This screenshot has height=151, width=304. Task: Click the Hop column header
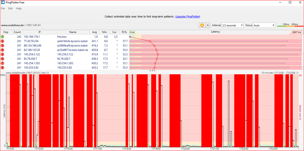click(x=6, y=32)
